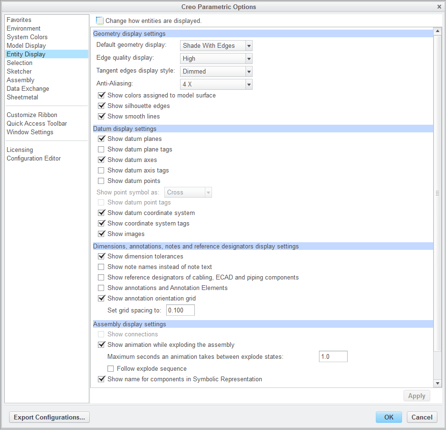The image size is (446, 430).
Task: Open Customize Ribbon settings
Action: click(32, 115)
